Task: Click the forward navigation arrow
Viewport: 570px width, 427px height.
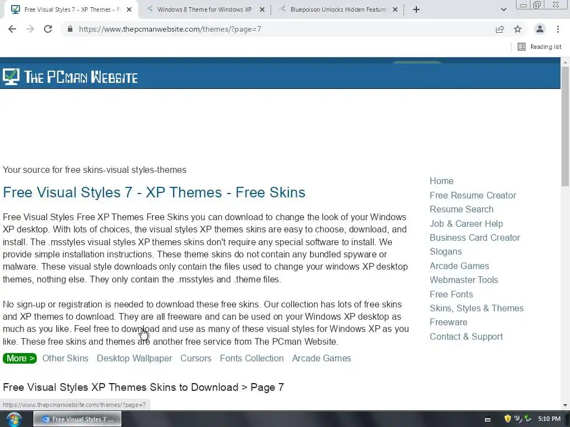Action: (x=30, y=29)
